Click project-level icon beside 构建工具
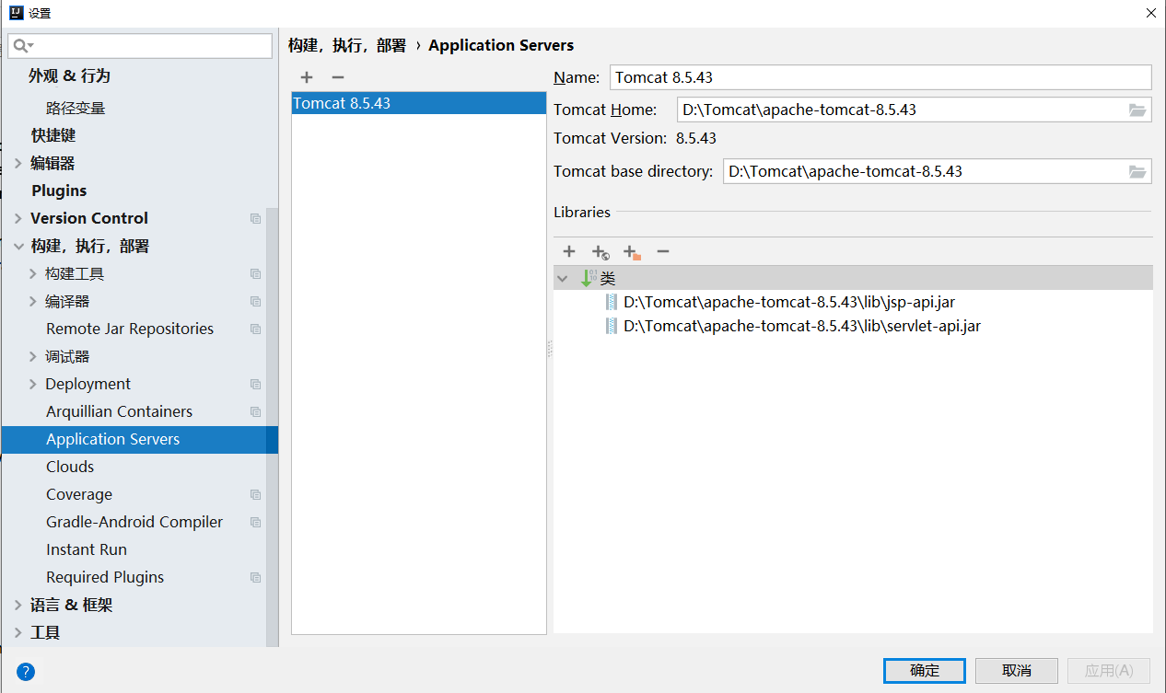 [255, 274]
